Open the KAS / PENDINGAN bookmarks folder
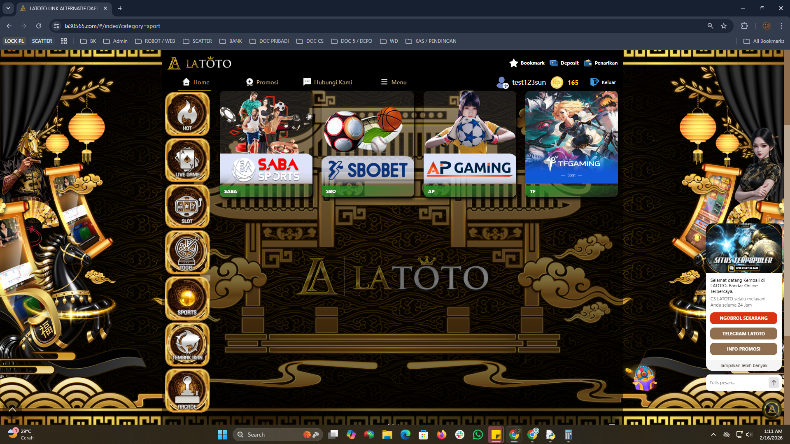Viewport: 790px width, 444px height. click(x=431, y=41)
